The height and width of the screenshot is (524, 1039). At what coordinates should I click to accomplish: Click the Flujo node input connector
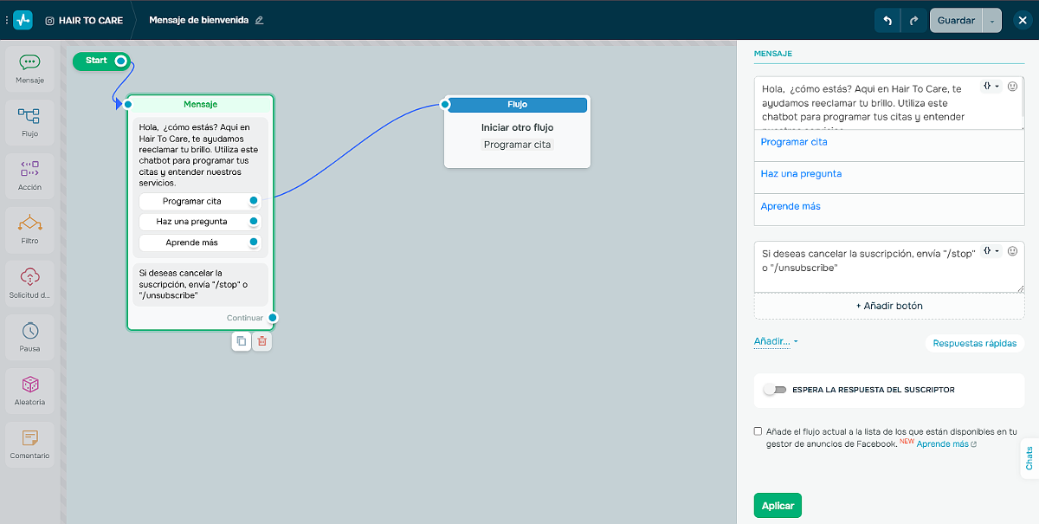(445, 105)
